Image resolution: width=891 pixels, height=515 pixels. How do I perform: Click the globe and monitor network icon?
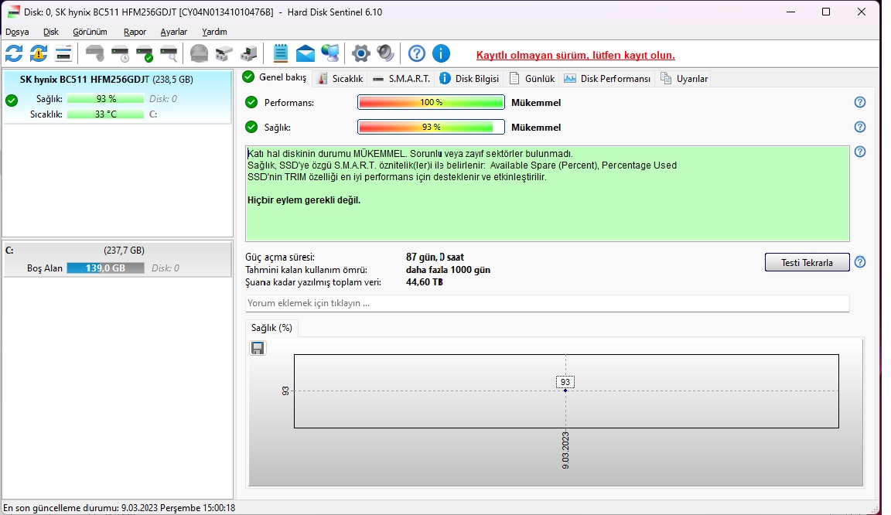pos(330,54)
